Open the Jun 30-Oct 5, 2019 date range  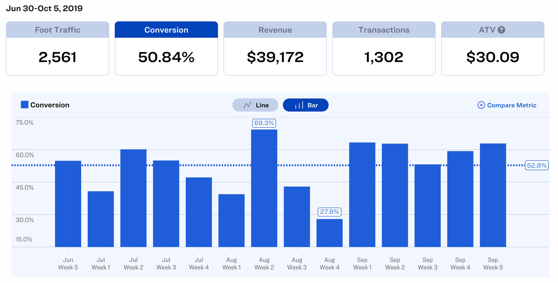(x=45, y=8)
